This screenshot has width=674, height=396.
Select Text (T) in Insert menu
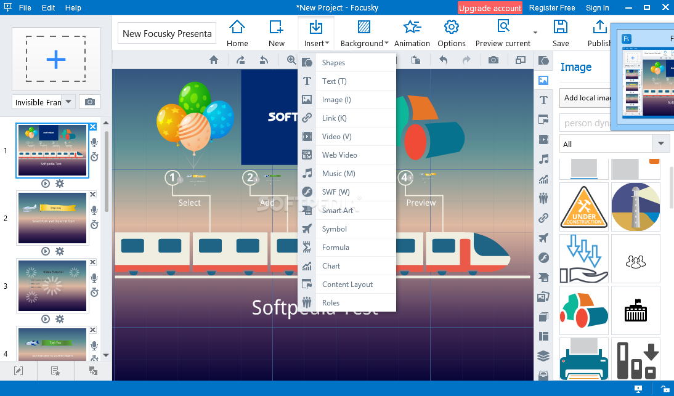coord(347,81)
